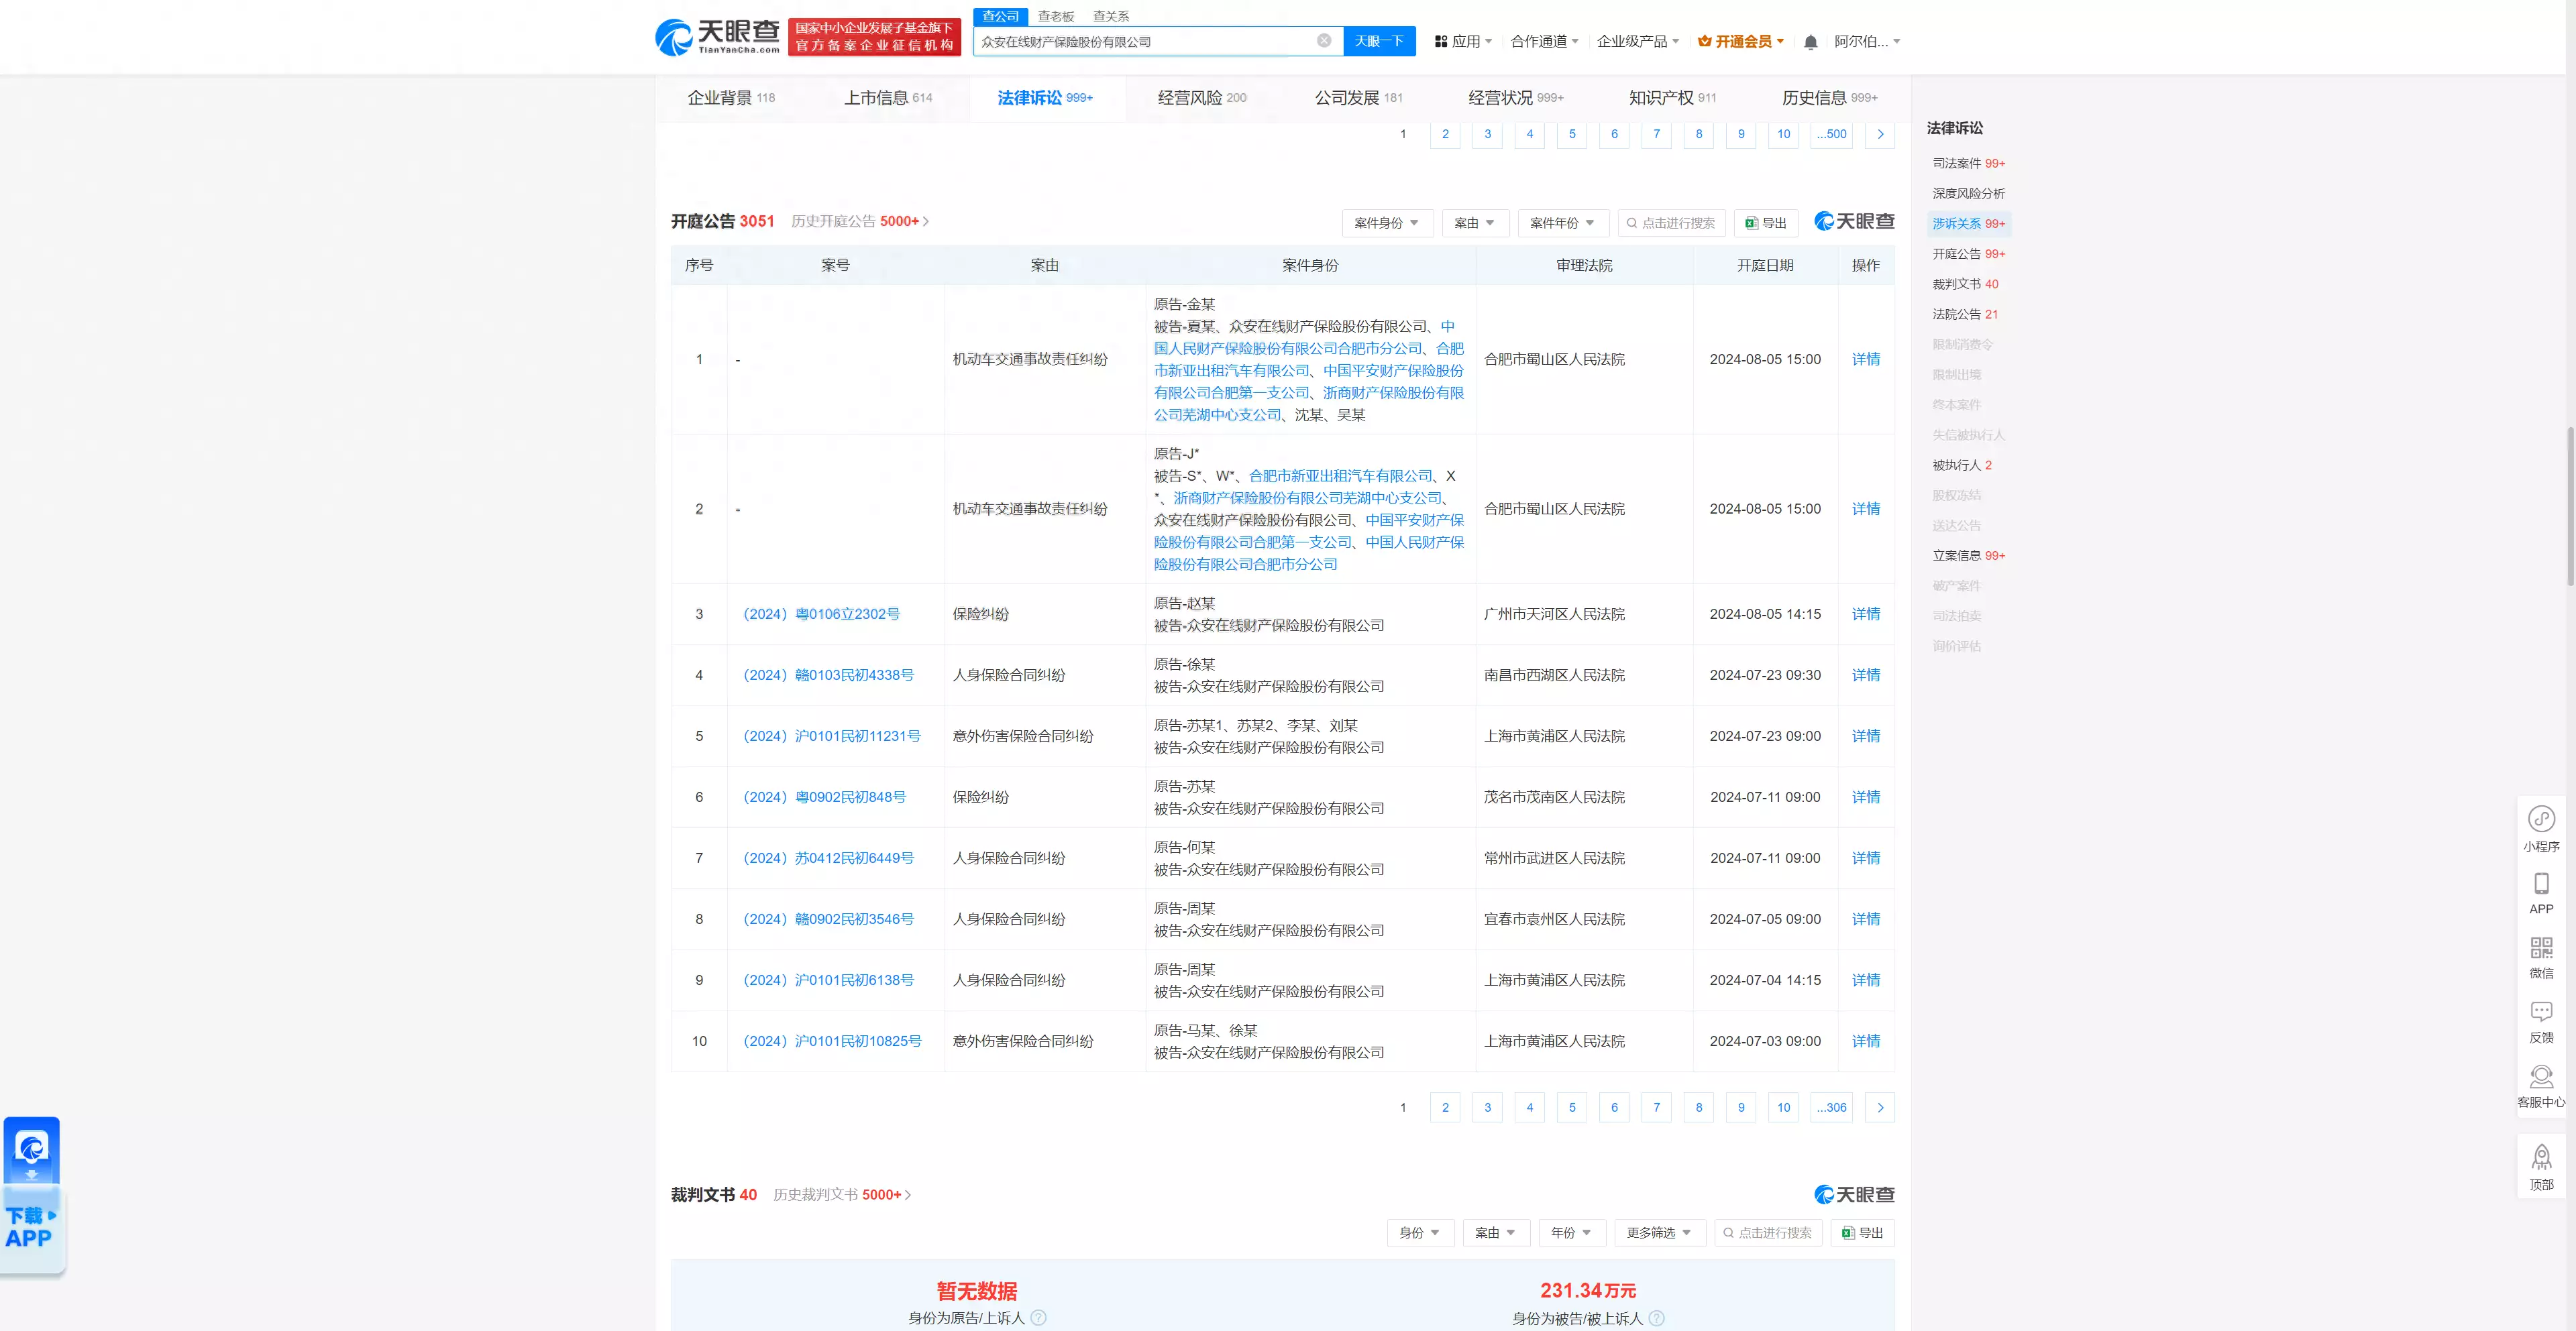Open case (2024)赣0902民初3546号
The height and width of the screenshot is (1331, 2576).
tap(828, 919)
